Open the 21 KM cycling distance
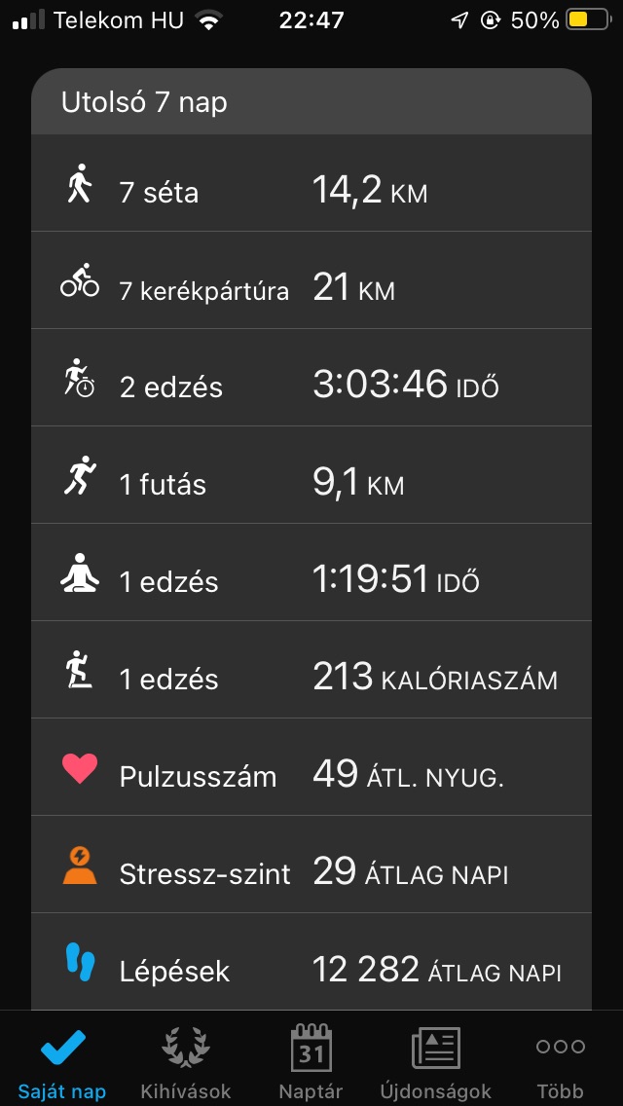 [x=353, y=288]
